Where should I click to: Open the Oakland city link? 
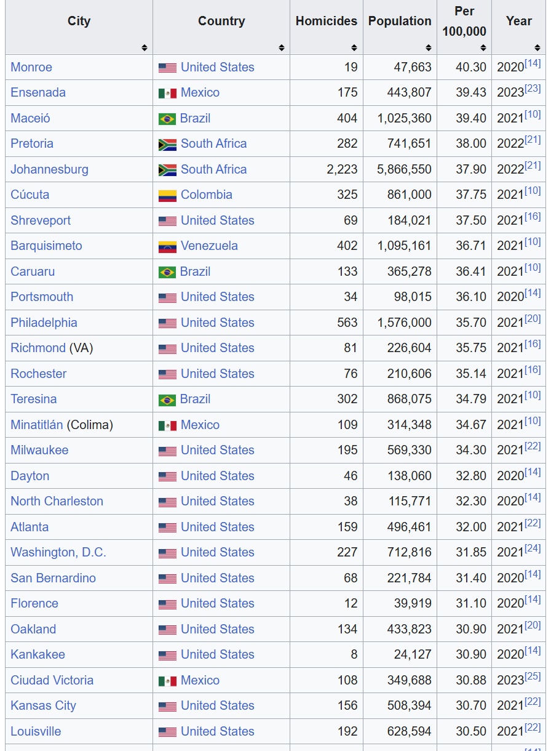33,629
